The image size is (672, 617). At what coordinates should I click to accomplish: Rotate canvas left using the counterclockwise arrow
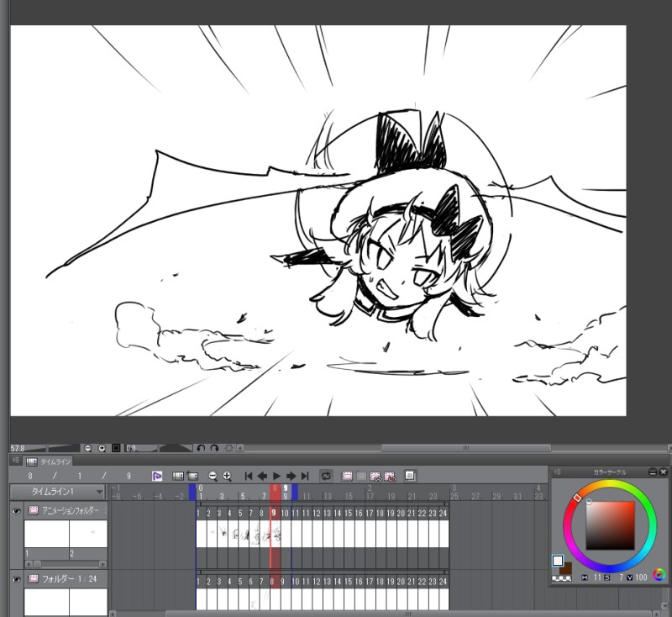pos(201,448)
